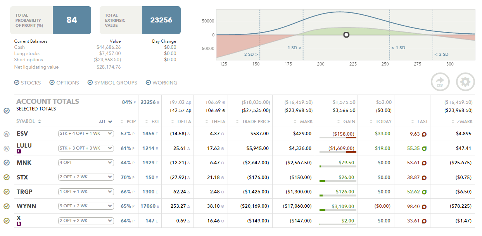Toggle the OPTIONS filter checkbox

(52, 83)
